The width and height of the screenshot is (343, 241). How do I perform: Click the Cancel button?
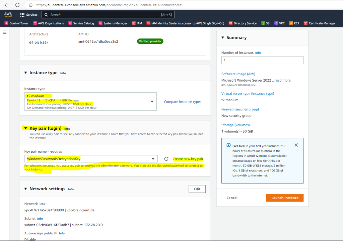232,198
